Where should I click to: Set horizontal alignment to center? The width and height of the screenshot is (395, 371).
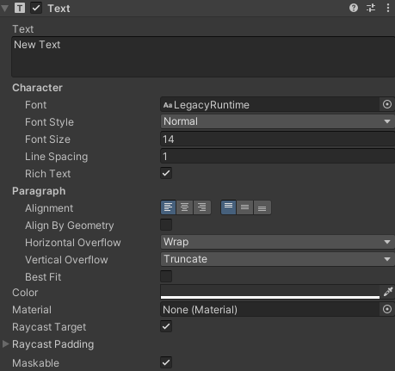(185, 207)
